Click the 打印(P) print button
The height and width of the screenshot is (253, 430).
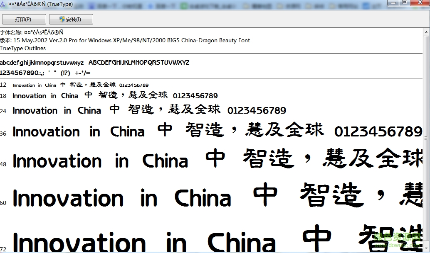point(23,19)
